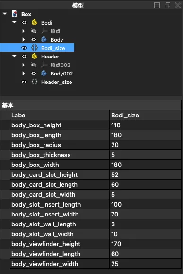Click the 原点 origin axis icon
This screenshot has height=274, width=183.
[x=44, y=31]
